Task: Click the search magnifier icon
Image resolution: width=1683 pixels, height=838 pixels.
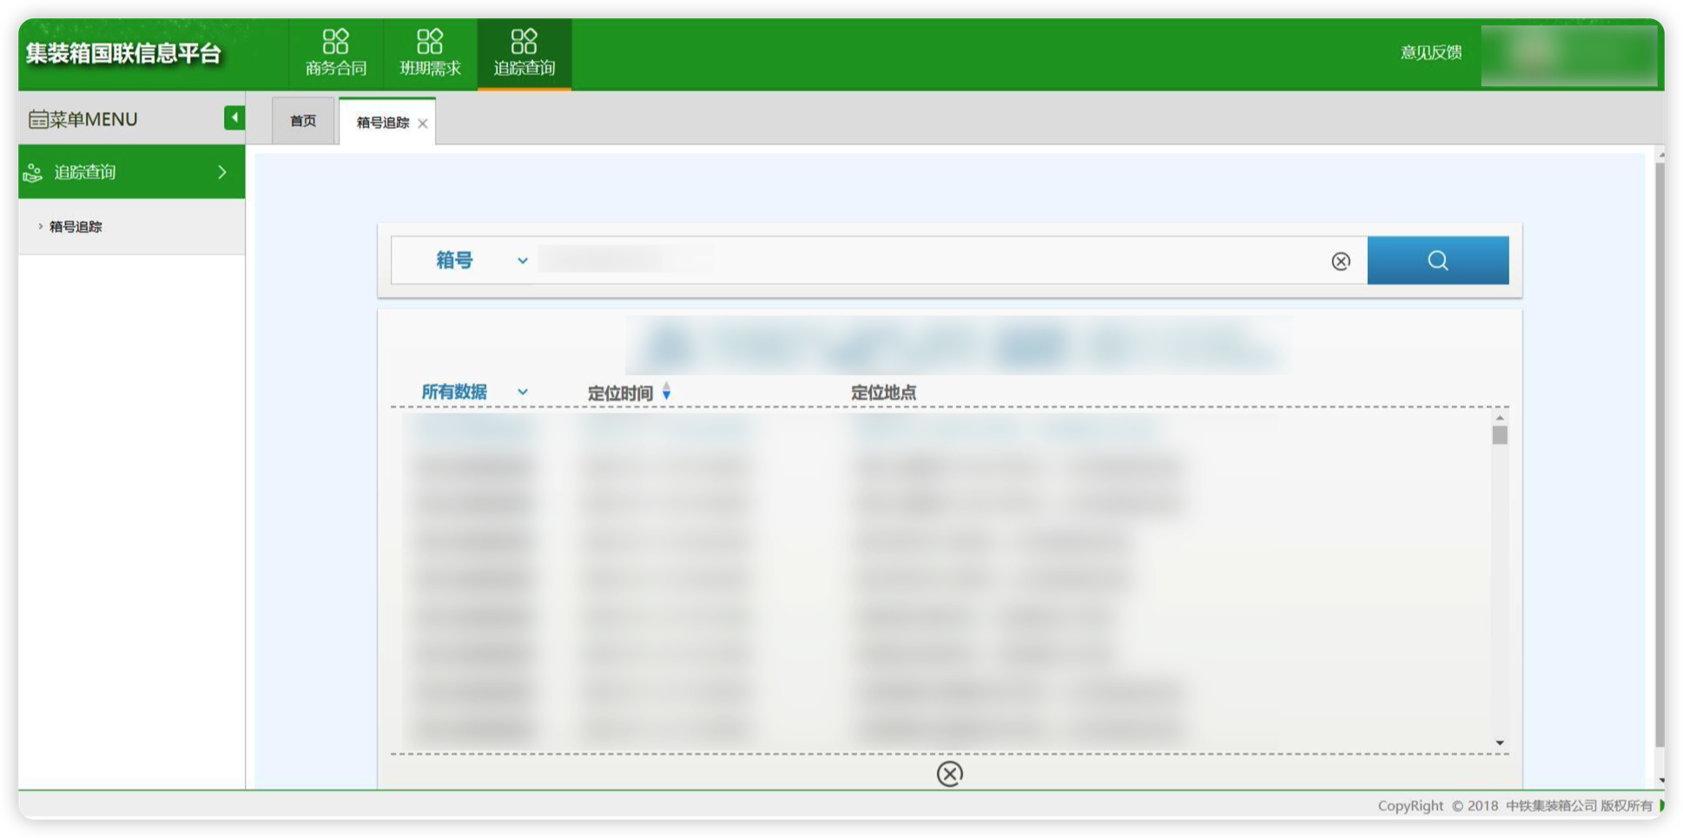Action: pyautogui.click(x=1437, y=260)
